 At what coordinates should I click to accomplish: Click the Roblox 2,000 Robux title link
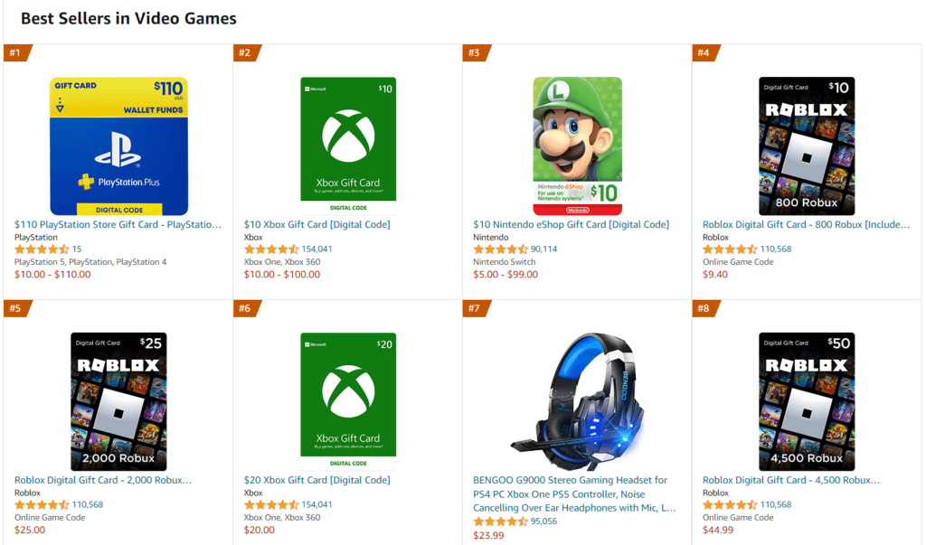[x=102, y=480]
